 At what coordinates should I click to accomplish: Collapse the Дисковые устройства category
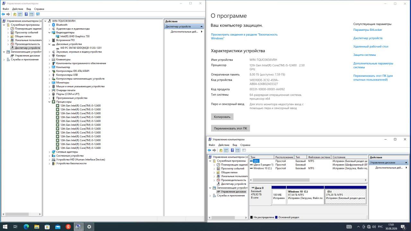pos(49,44)
